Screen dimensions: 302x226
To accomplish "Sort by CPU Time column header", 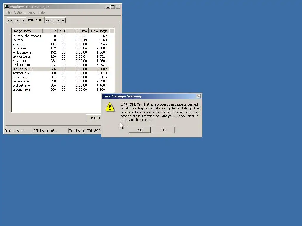I will [x=78, y=31].
